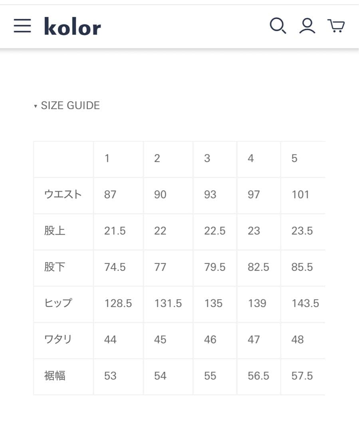Open navigation via the three-line menu
Image resolution: width=359 pixels, height=431 pixels.
pos(22,26)
